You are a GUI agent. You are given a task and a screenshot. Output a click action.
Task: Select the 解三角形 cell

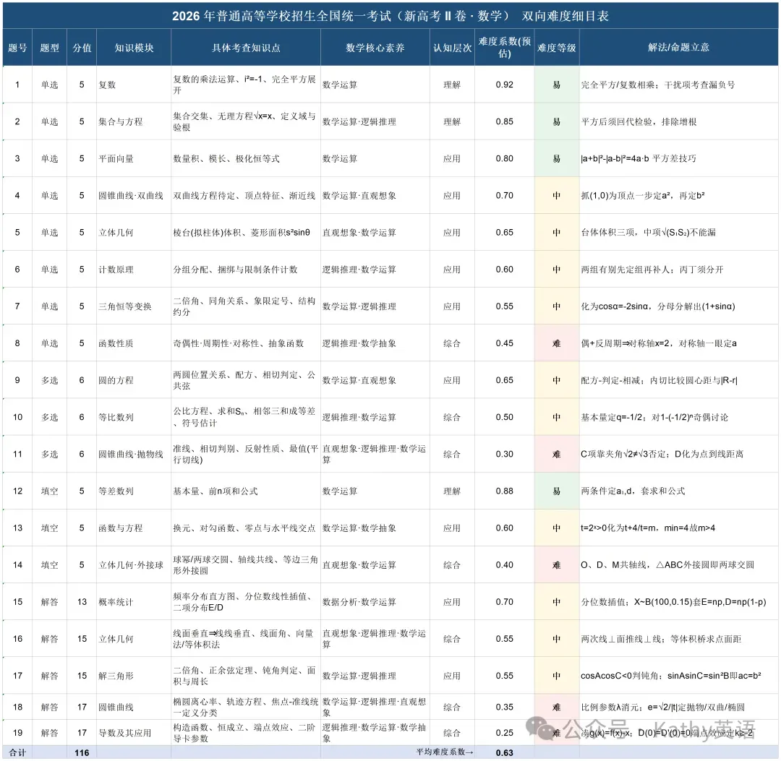click(x=134, y=676)
